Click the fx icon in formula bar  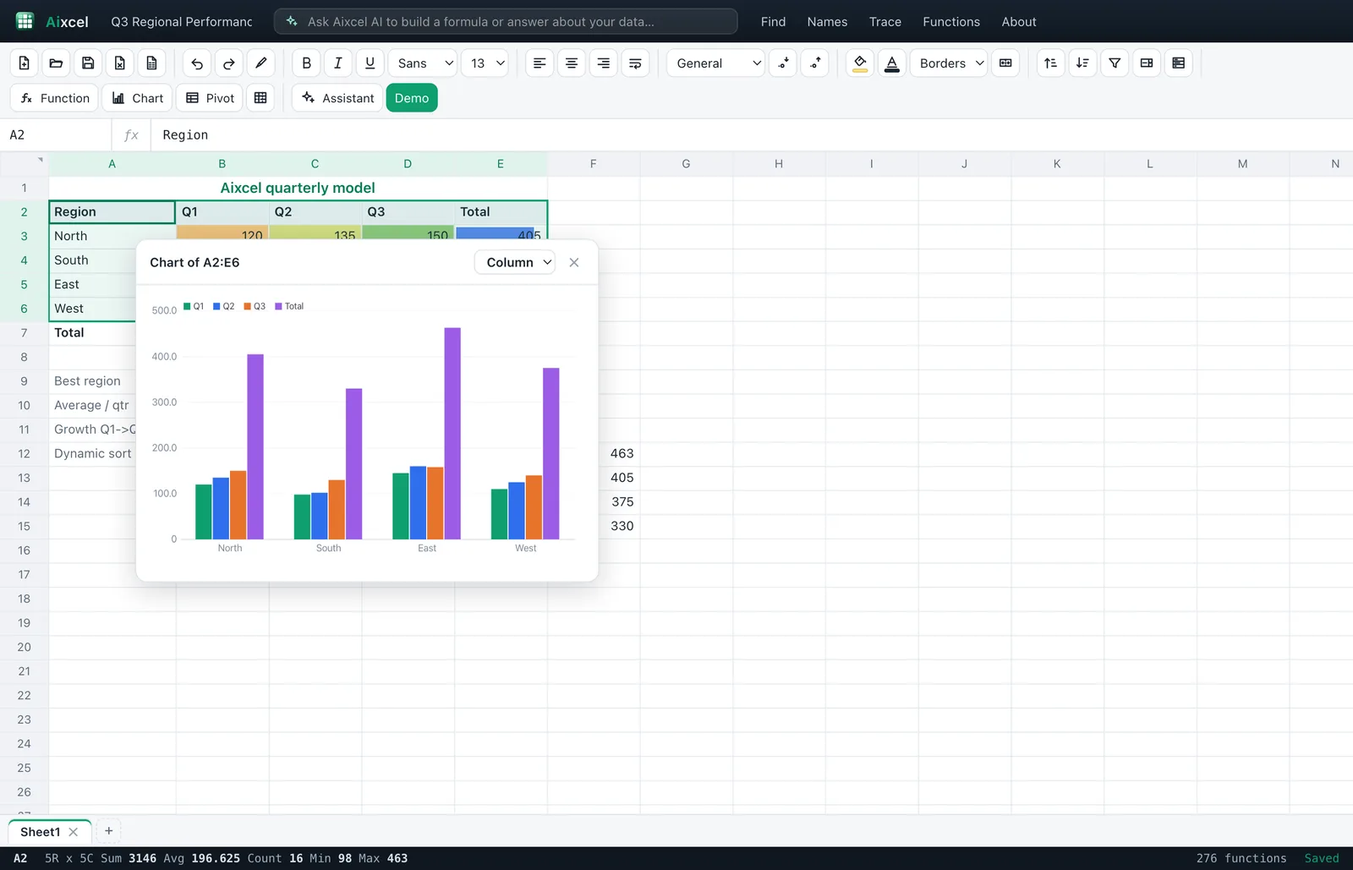(131, 135)
